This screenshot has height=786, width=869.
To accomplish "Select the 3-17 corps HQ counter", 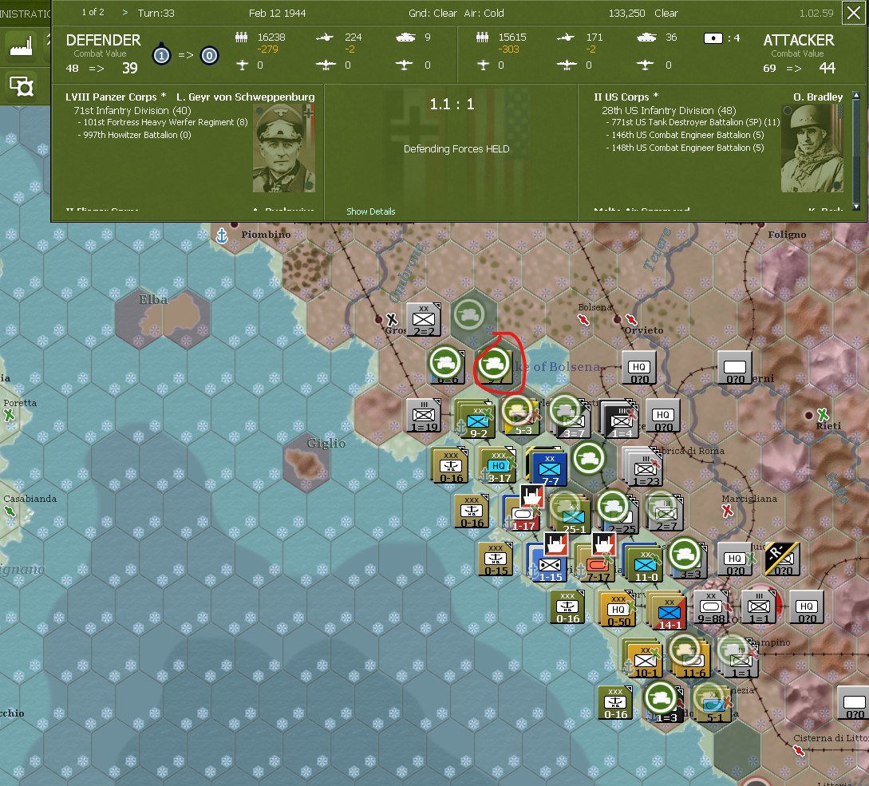I will 499,465.
